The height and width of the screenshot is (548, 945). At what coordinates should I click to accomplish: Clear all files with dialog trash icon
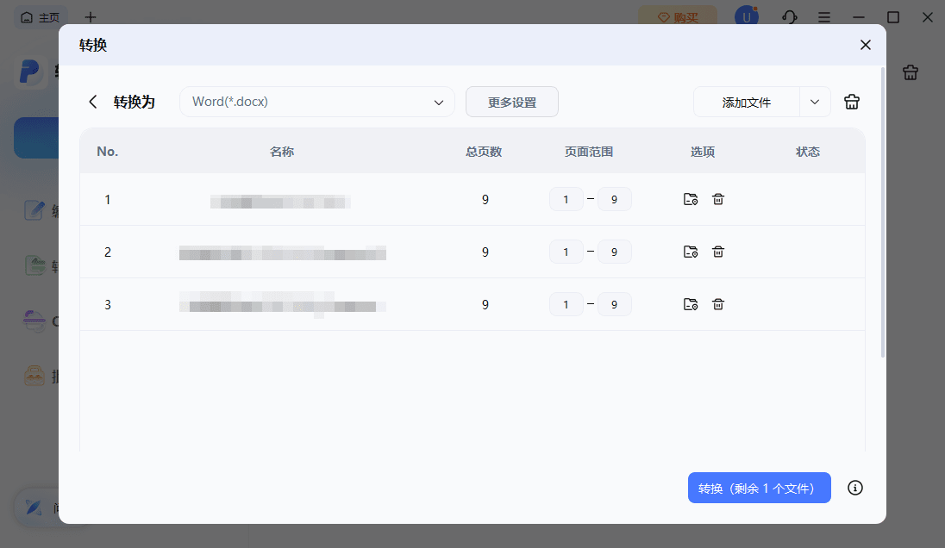click(852, 102)
